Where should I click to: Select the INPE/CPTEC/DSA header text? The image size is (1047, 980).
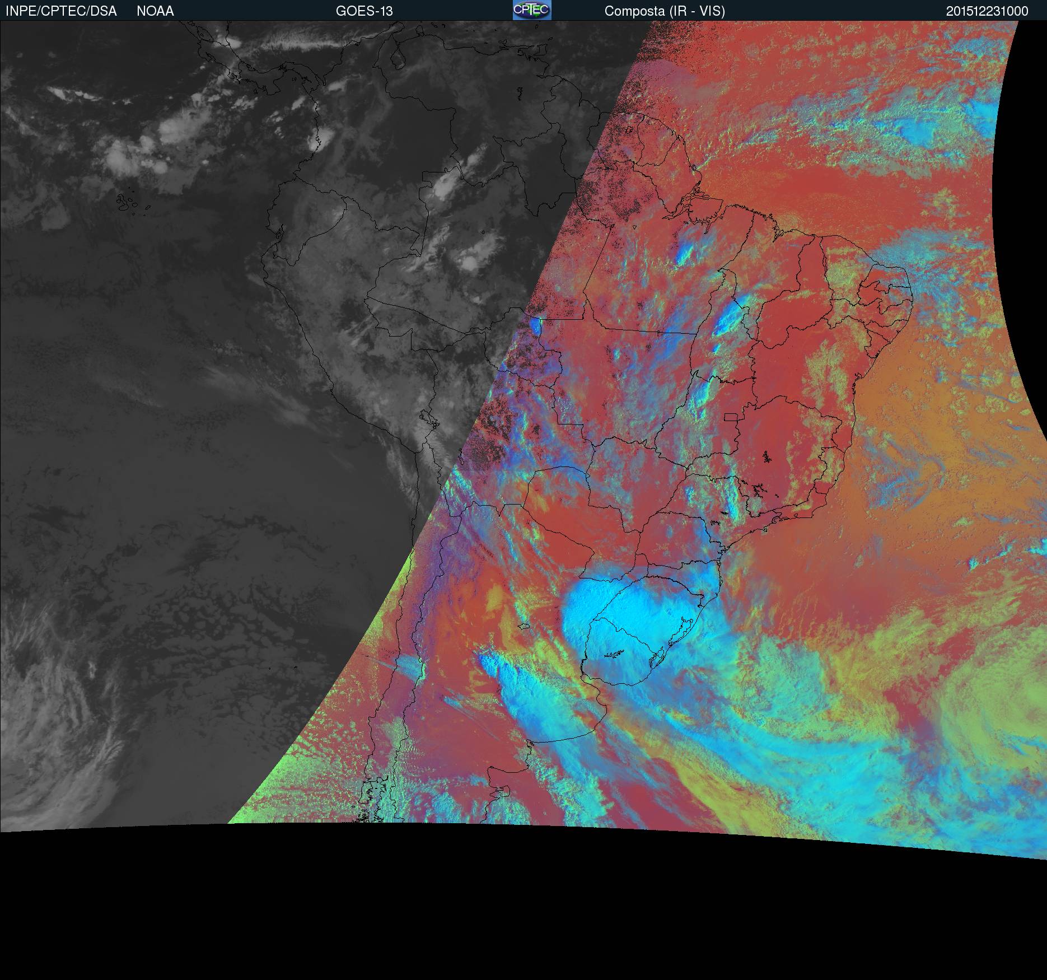coord(61,11)
